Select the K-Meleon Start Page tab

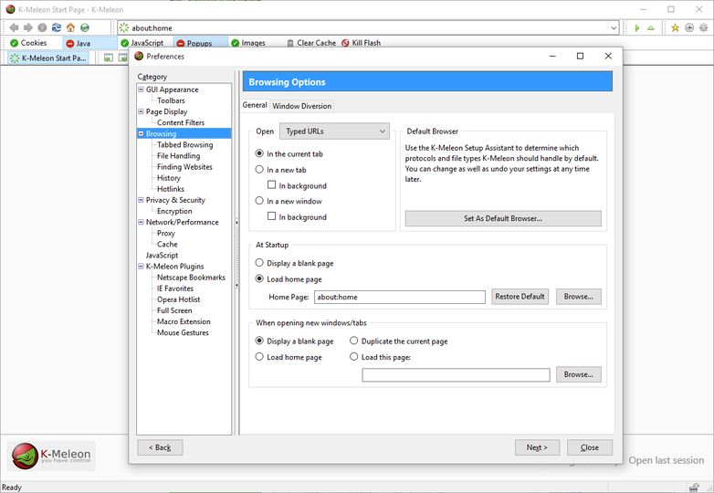[48, 58]
